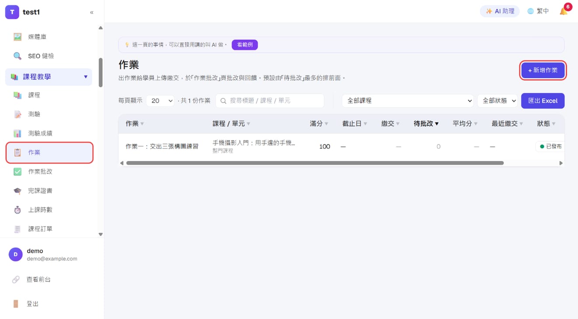This screenshot has width=578, height=319.
Task: Click the 作業批改 green check icon
Action: click(x=17, y=172)
